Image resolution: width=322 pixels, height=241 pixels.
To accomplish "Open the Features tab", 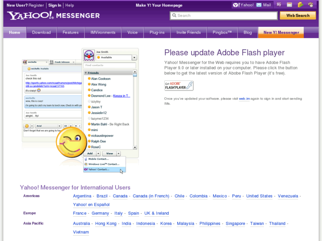I will pos(70,32).
